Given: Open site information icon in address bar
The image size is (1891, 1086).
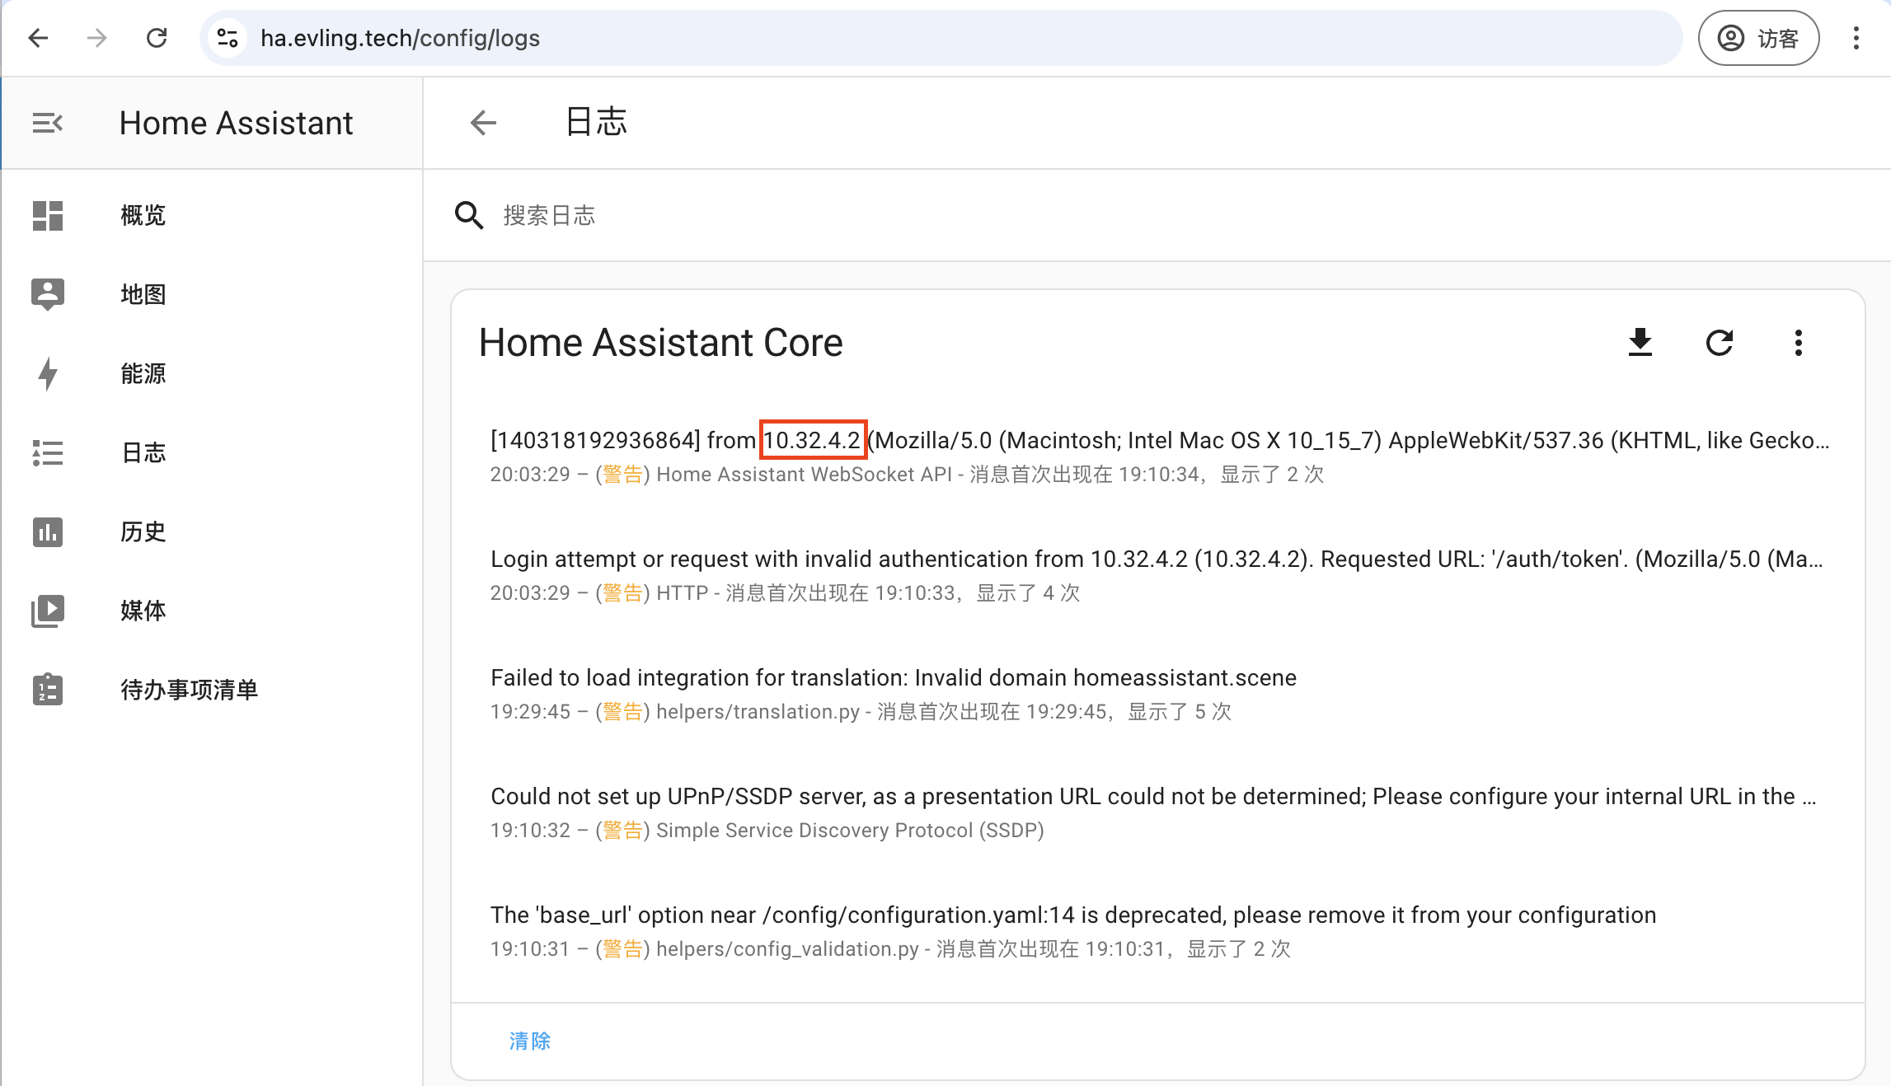Looking at the screenshot, I should pyautogui.click(x=228, y=38).
